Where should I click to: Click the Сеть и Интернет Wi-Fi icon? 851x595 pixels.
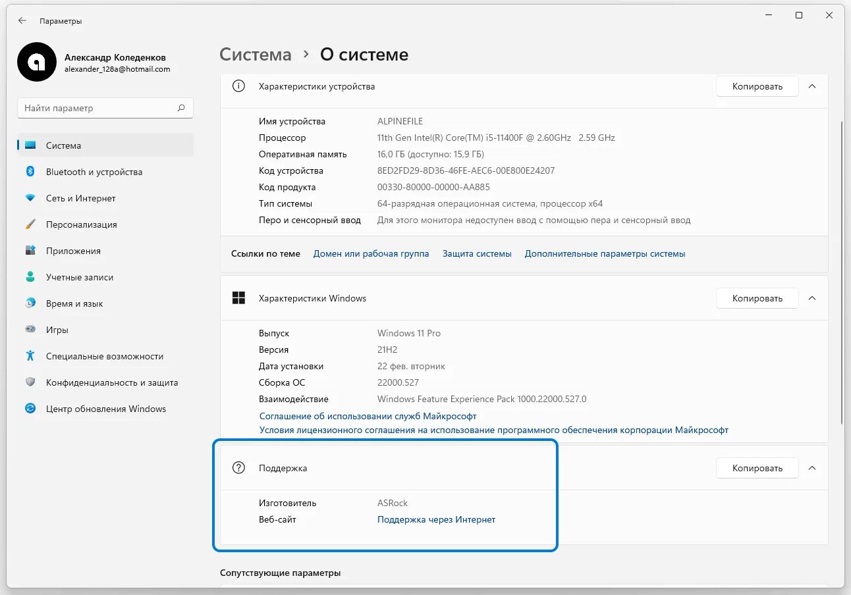click(30, 198)
